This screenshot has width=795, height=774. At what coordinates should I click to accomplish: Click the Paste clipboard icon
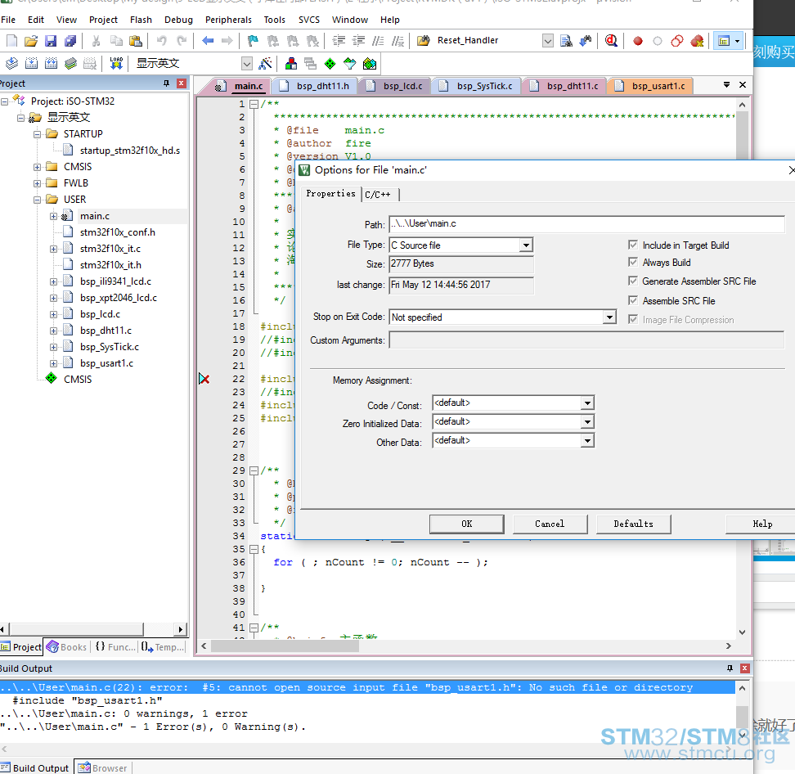click(136, 41)
